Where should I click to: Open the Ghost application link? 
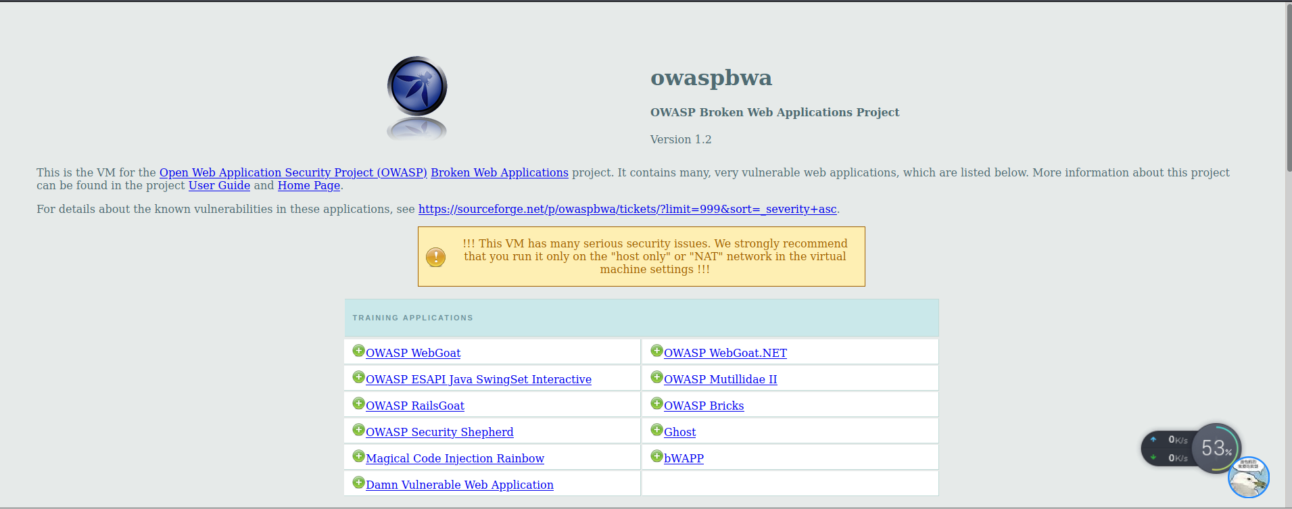[679, 432]
